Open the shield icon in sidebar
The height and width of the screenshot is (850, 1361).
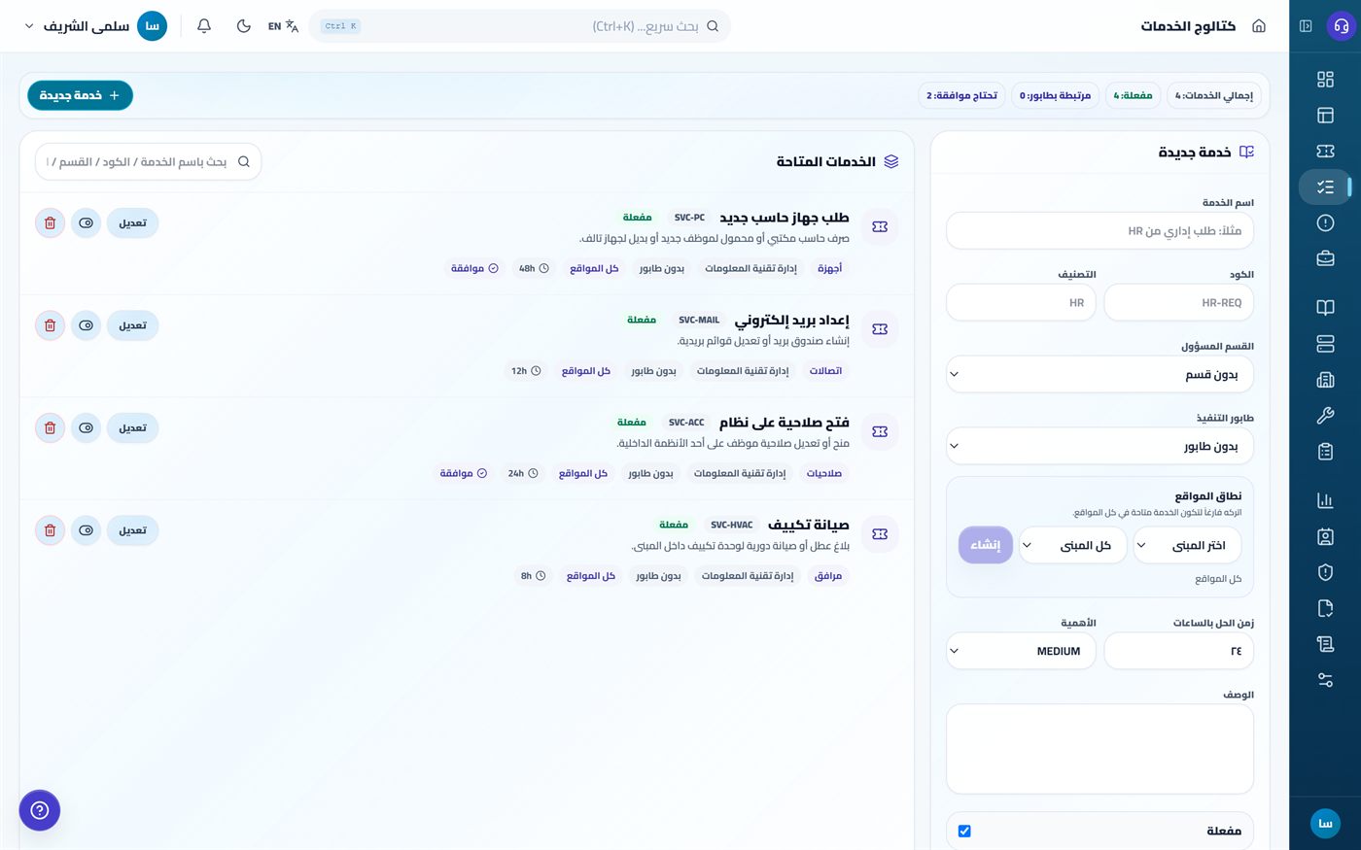coord(1325,572)
